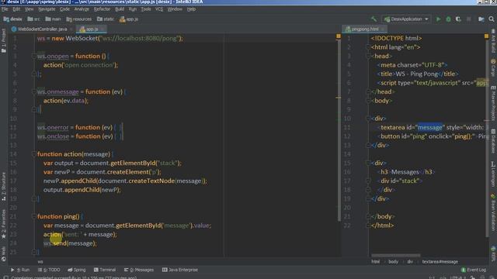Open the Project tool window on left strip

coord(3,40)
